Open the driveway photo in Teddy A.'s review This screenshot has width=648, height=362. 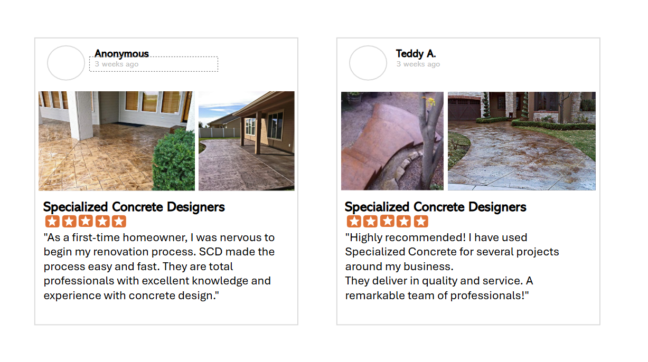pyautogui.click(x=522, y=140)
